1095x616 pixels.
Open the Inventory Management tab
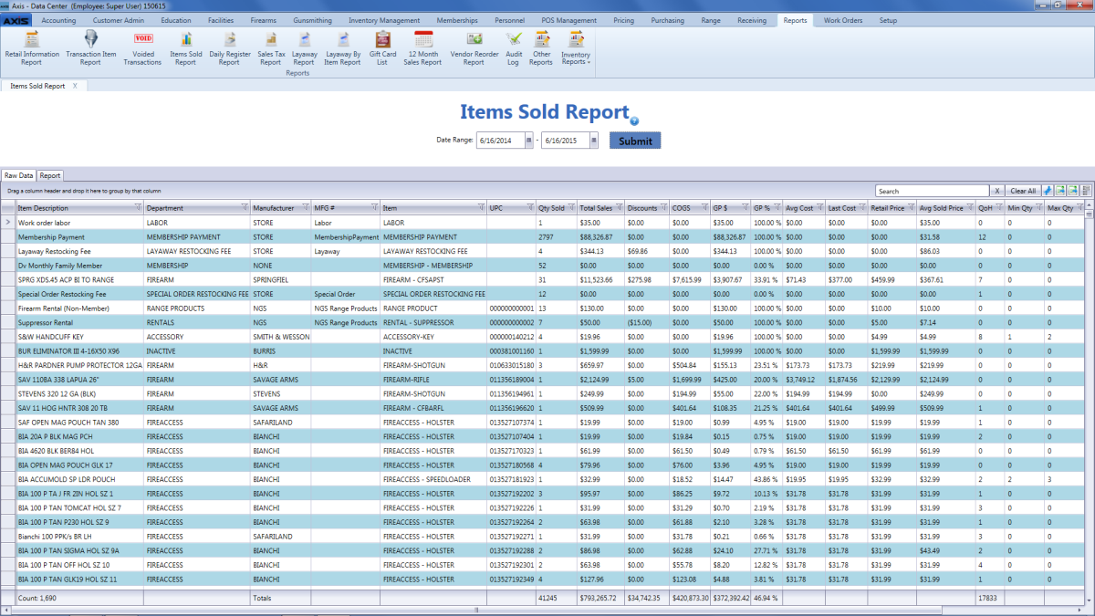tap(384, 20)
